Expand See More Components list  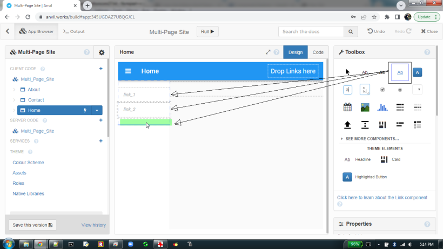pyautogui.click(x=372, y=139)
